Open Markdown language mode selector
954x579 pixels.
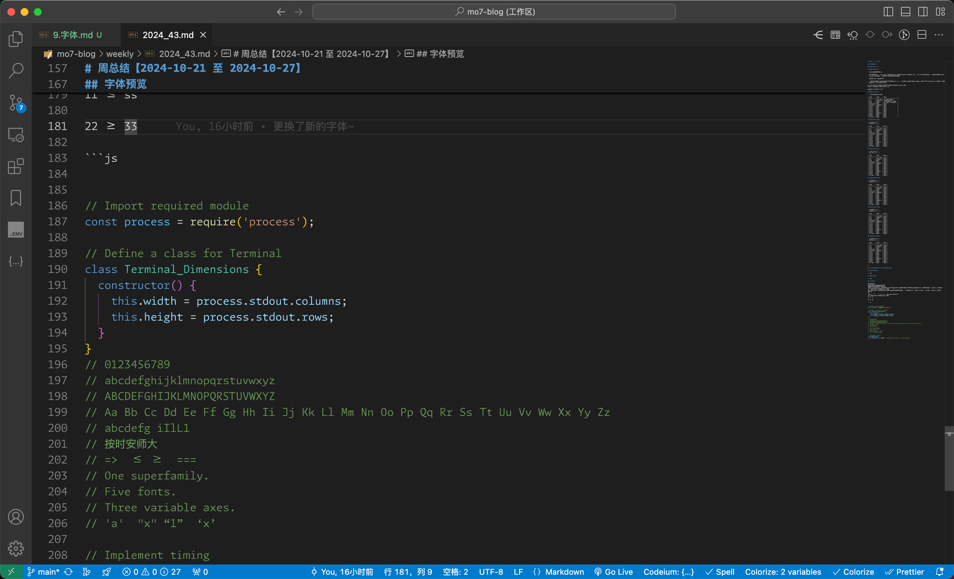559,571
